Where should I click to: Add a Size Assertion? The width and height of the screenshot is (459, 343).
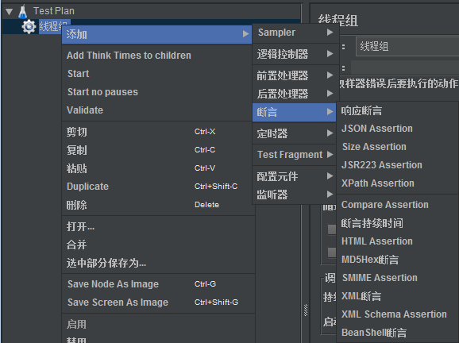pos(398,147)
